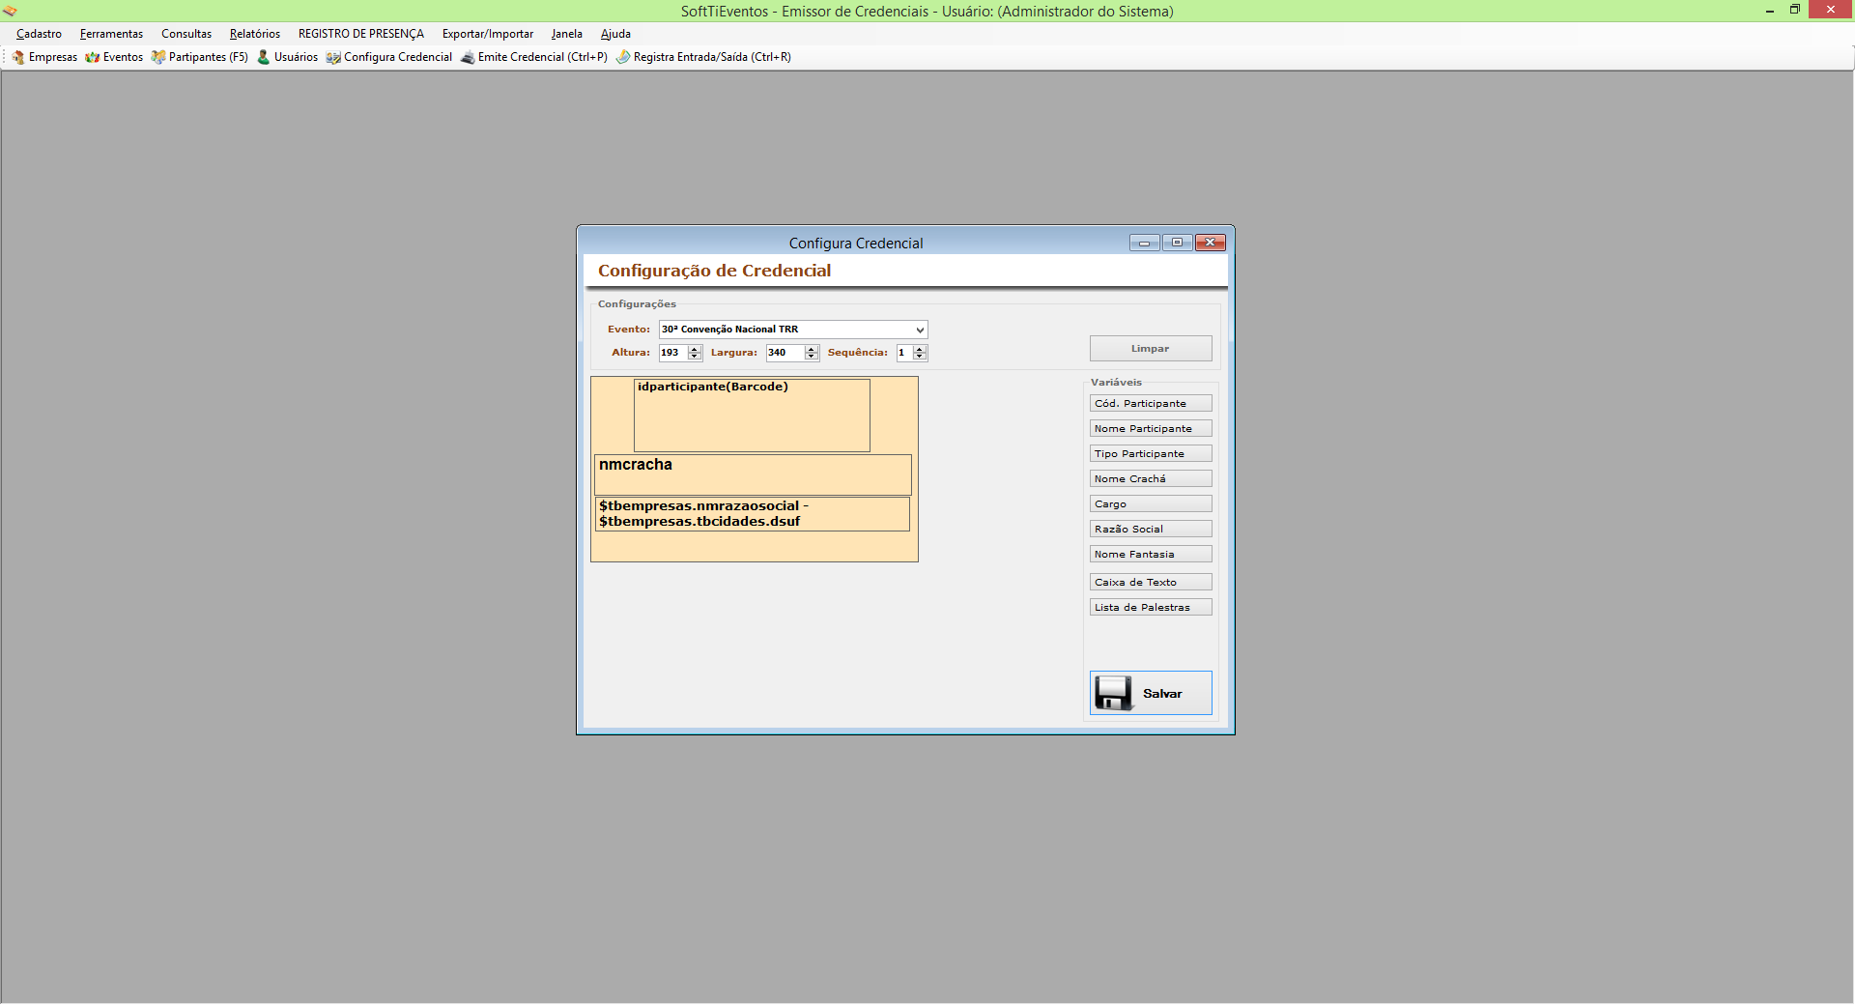Decrease the Altura value
The height and width of the screenshot is (1005, 1855).
(695, 357)
